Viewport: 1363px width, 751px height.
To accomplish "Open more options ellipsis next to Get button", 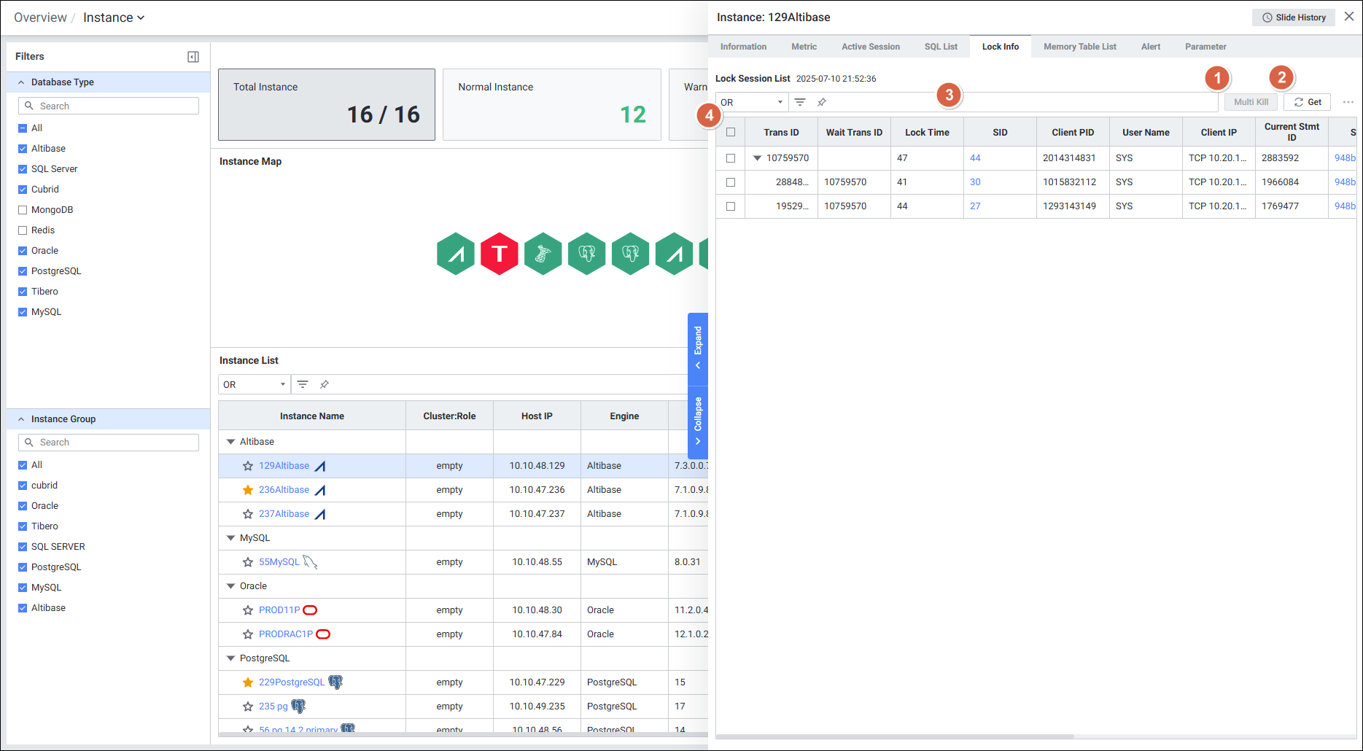I will point(1348,102).
